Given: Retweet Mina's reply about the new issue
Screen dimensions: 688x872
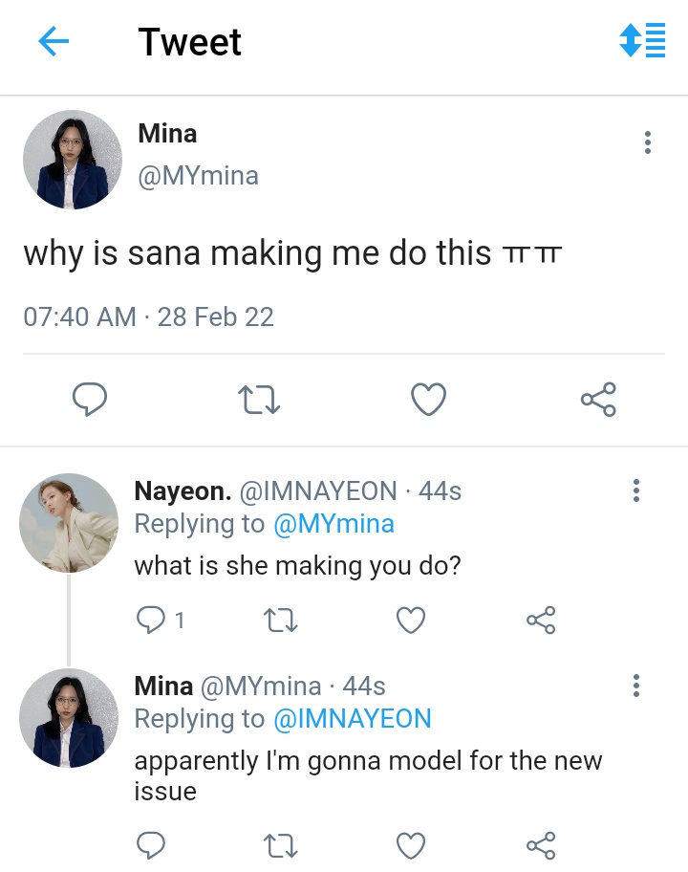Looking at the screenshot, I should 281,846.
